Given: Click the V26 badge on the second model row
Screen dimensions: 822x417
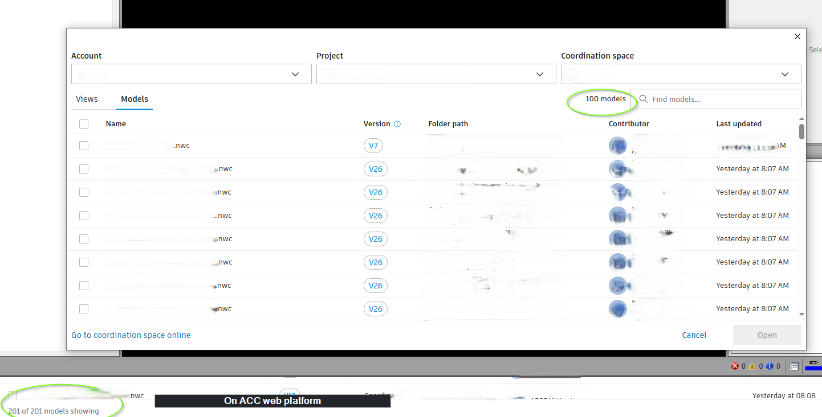Looking at the screenshot, I should point(376,168).
